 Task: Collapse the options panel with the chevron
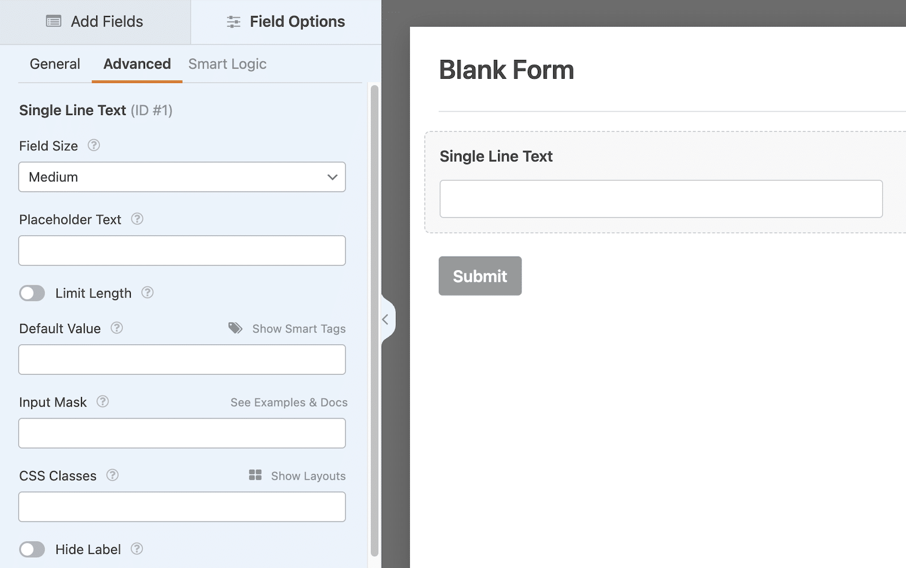[x=386, y=319]
